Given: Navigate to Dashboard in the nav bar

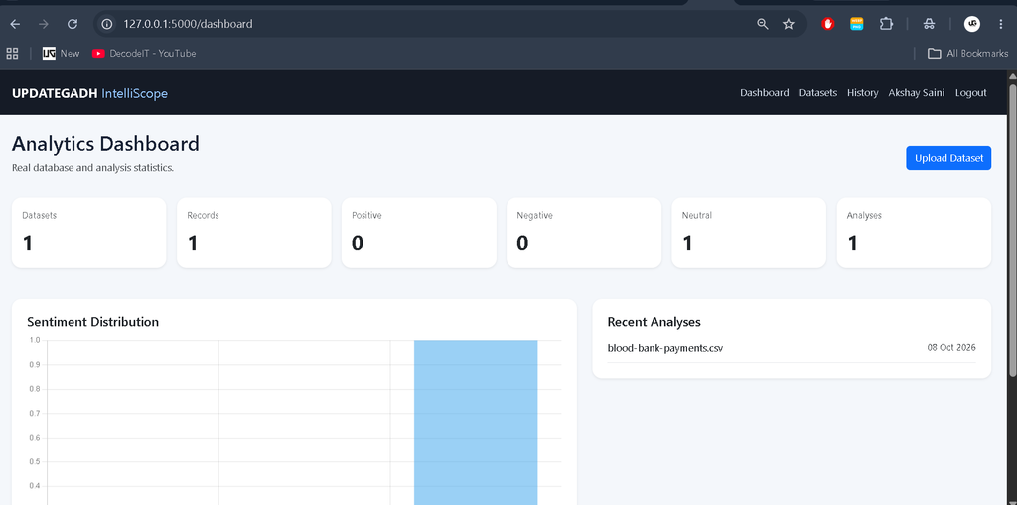Looking at the screenshot, I should (764, 93).
